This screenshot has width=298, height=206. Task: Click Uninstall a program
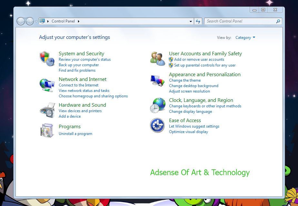(75, 134)
